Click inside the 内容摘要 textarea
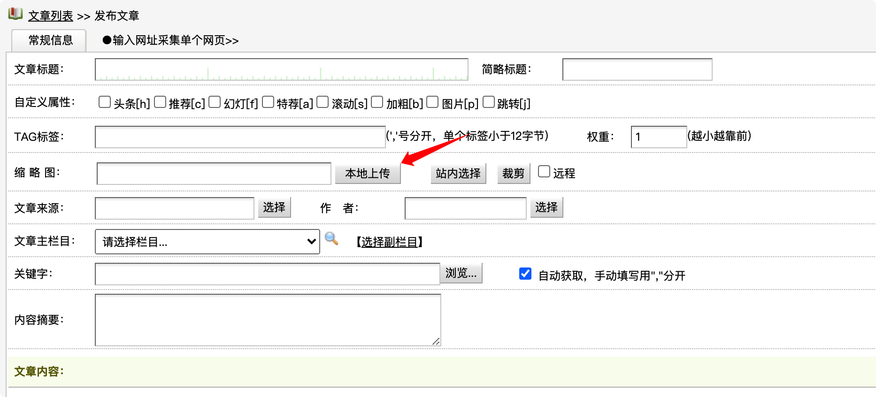876x397 pixels. pos(268,320)
